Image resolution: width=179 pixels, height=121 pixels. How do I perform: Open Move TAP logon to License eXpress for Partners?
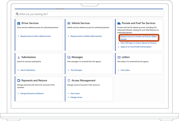click(x=139, y=43)
